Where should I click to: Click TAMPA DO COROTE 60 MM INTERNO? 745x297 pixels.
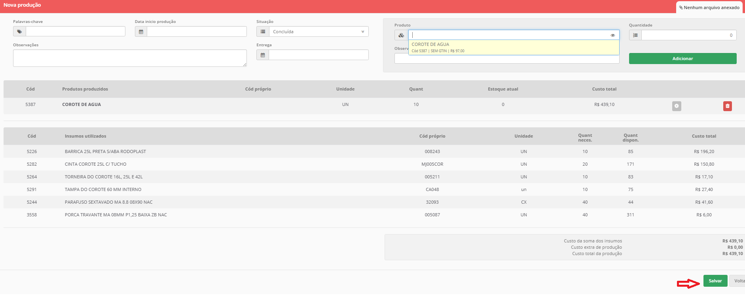coord(103,189)
